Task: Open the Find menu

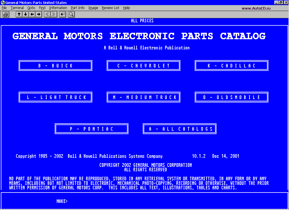Action: point(42,8)
